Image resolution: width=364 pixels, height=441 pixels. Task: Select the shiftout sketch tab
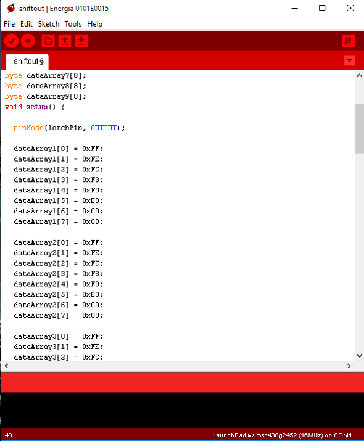(27, 61)
